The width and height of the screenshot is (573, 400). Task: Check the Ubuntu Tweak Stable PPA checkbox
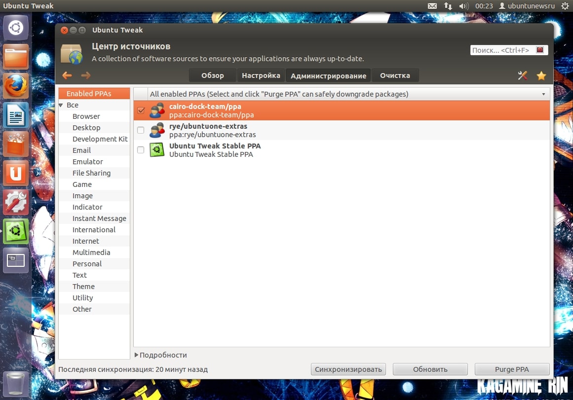click(x=141, y=150)
